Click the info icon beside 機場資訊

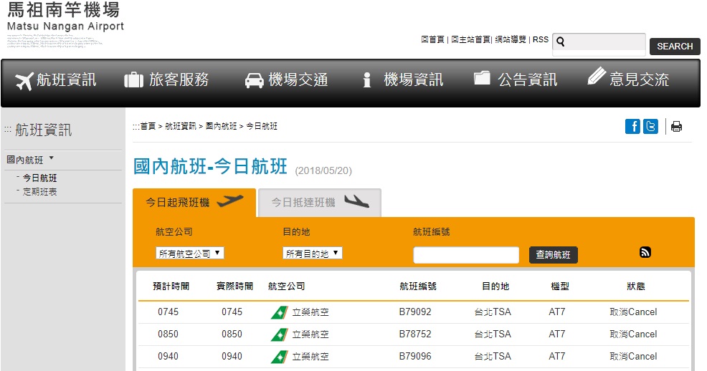click(367, 80)
